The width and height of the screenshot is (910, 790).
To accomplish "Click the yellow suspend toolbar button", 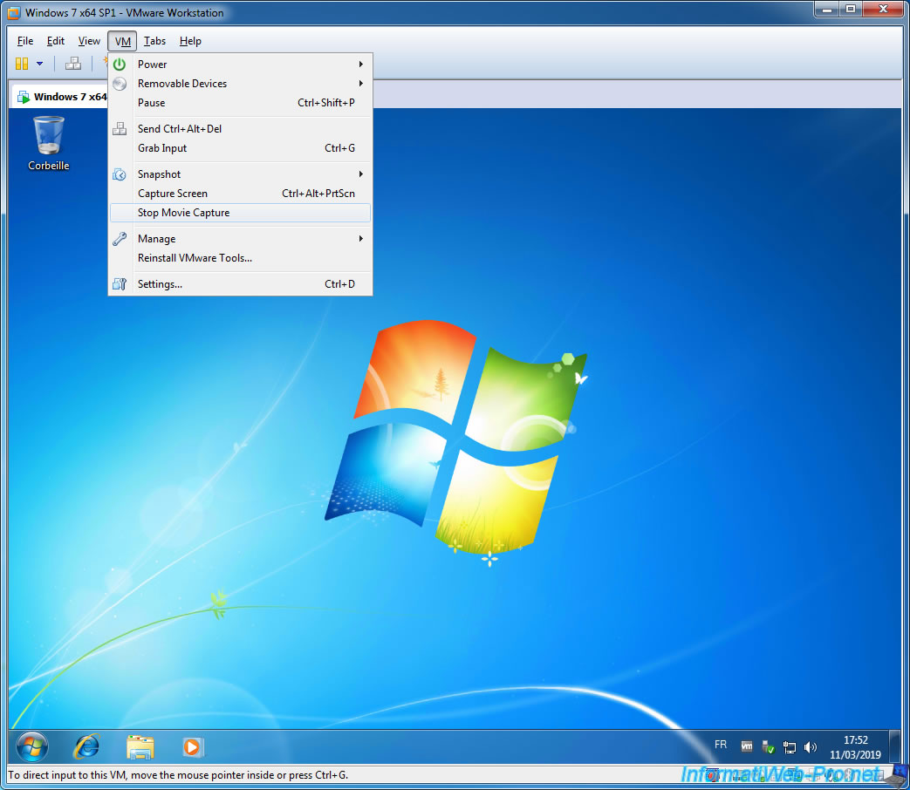I will 22,64.
